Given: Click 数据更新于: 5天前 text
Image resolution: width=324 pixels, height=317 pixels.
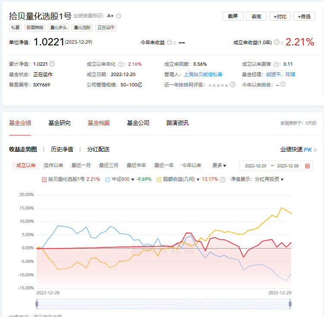Looking at the screenshot, I should point(299,123).
